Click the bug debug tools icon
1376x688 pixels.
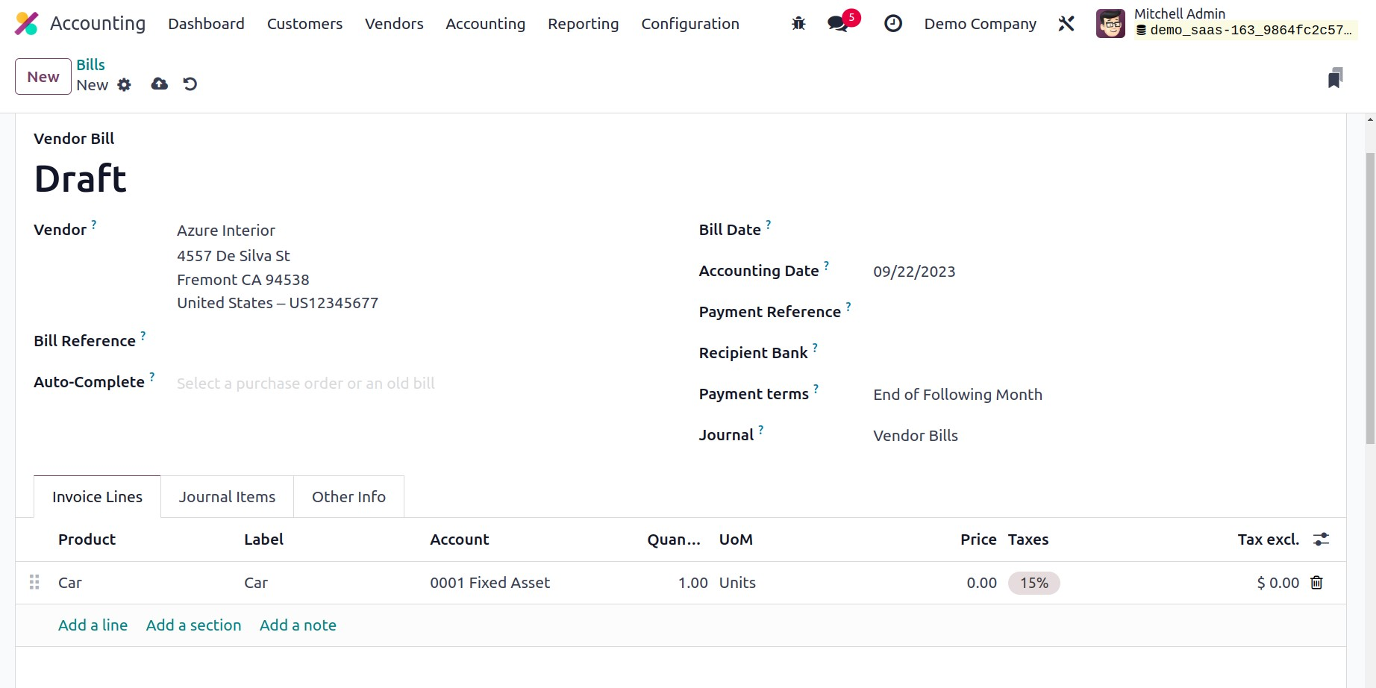(798, 24)
